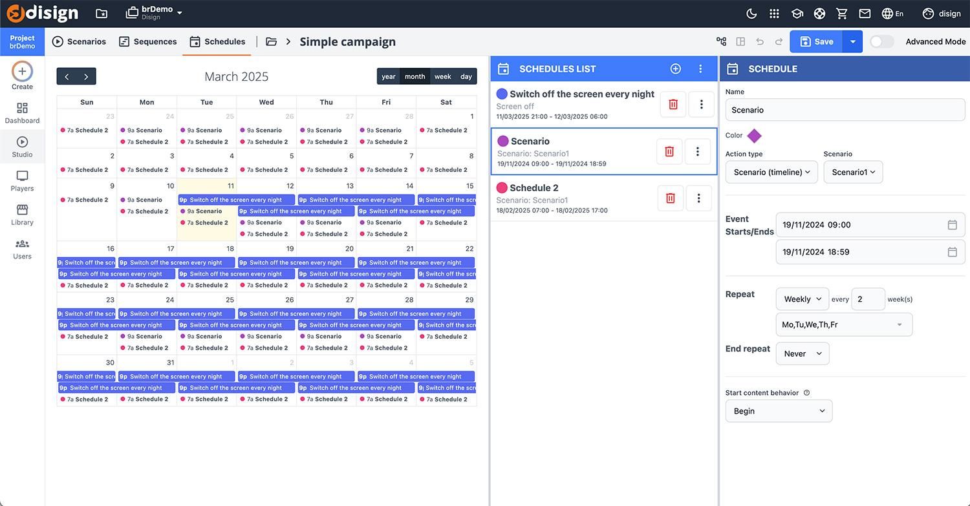The height and width of the screenshot is (506, 970).
Task: Click the undo arrow icon
Action: point(760,41)
